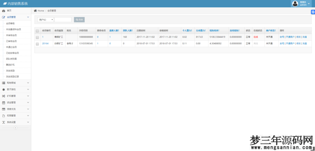Open the 用户ID search type dropdown
Screen dimensions: 315x151
point(46,20)
